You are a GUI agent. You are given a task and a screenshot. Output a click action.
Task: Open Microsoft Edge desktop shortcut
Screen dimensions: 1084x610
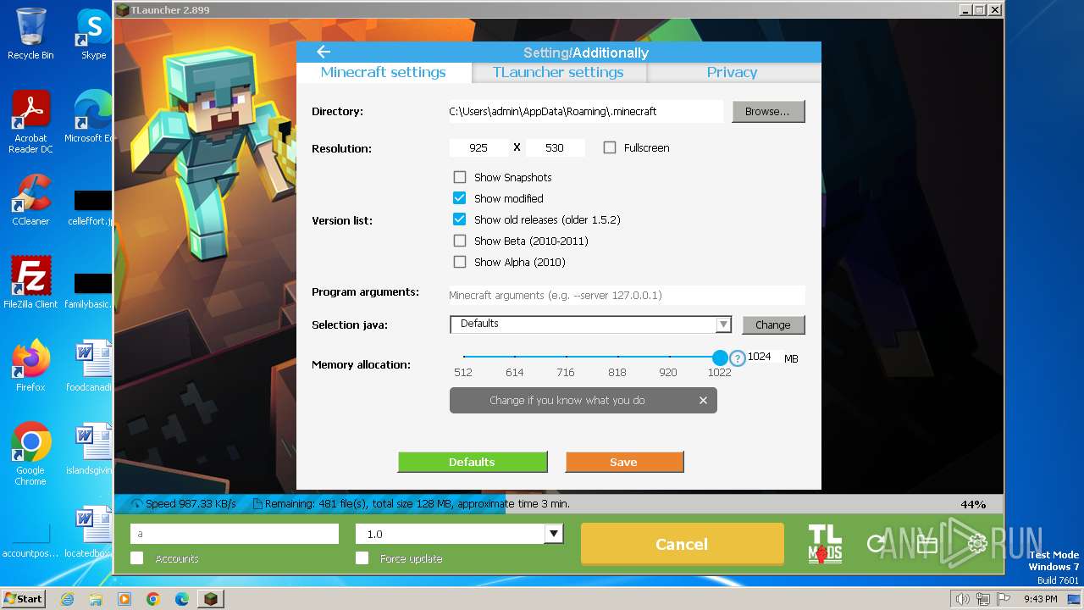[91, 117]
